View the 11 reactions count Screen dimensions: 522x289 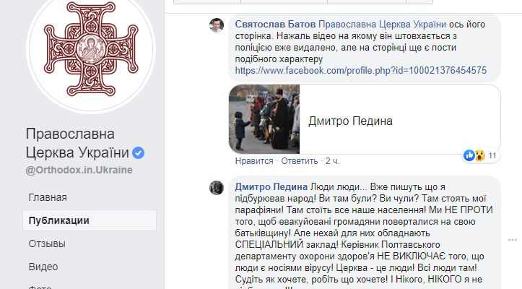pyautogui.click(x=492, y=155)
